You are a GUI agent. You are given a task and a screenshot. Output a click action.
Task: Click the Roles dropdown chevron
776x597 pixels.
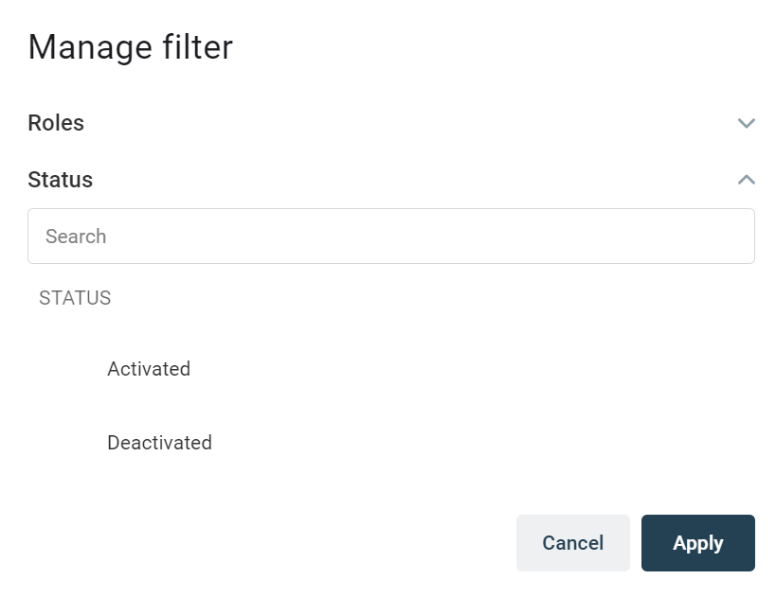click(746, 123)
